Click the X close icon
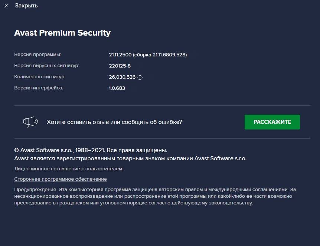320x246 pixels. click(x=6, y=6)
